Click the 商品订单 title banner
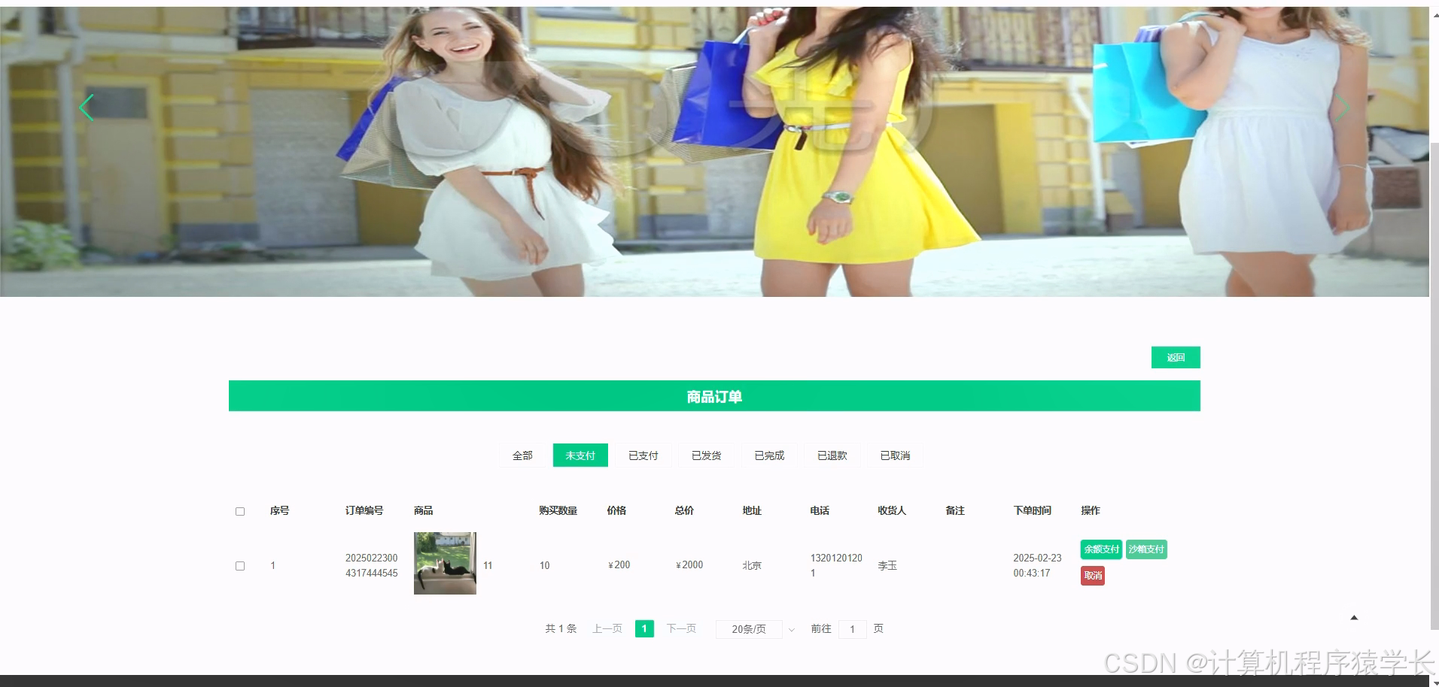Viewport: 1439px width, 687px height. point(714,396)
